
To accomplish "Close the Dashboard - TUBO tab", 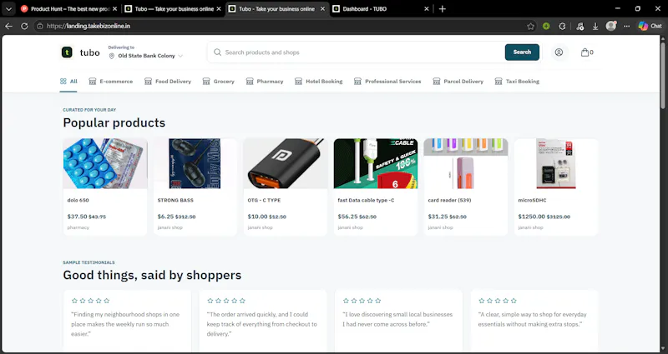I will [x=427, y=9].
